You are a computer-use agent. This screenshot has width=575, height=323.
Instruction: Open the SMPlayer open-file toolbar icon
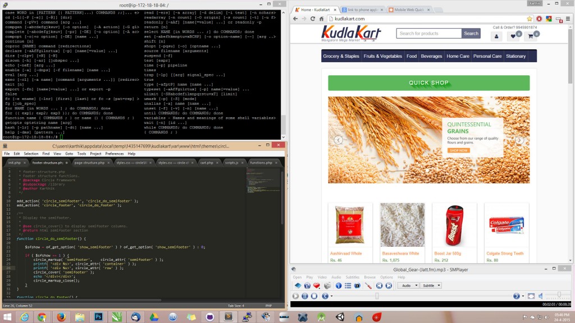(x=298, y=285)
